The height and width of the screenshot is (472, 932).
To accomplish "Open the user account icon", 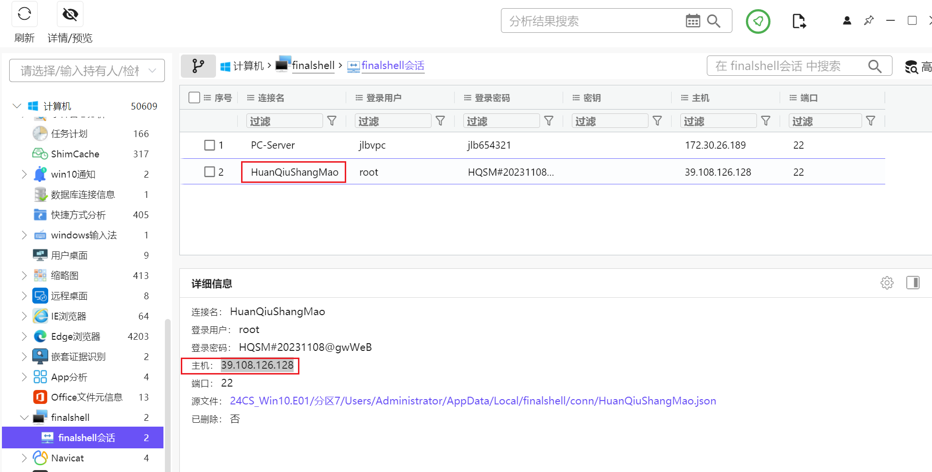I will coord(847,20).
